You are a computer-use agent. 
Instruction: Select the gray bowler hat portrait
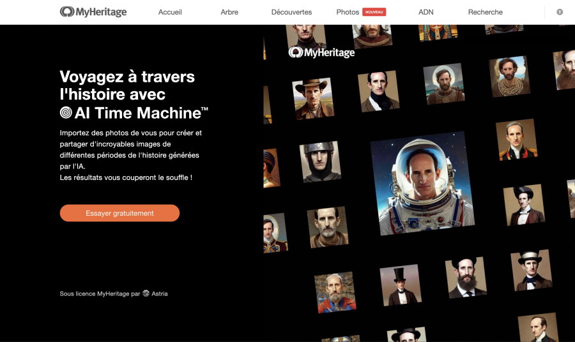(532, 270)
